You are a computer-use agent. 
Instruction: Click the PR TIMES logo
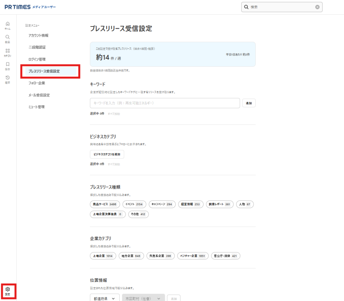tap(17, 7)
